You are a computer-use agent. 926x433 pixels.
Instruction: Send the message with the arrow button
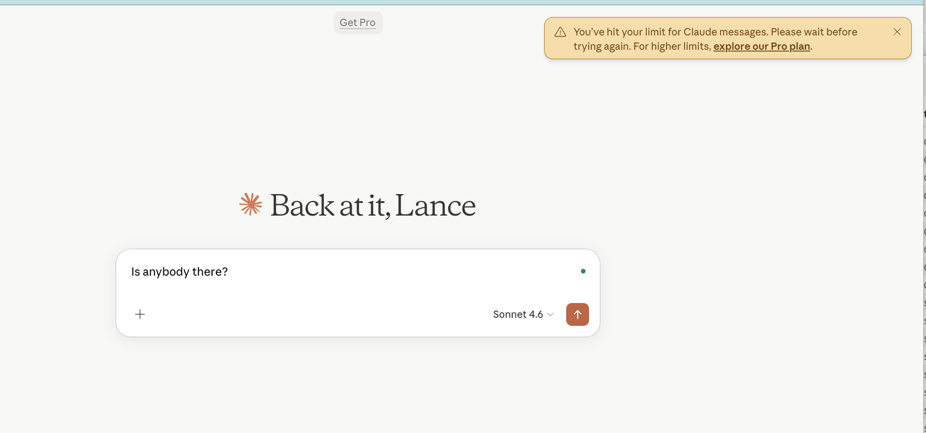click(x=577, y=314)
